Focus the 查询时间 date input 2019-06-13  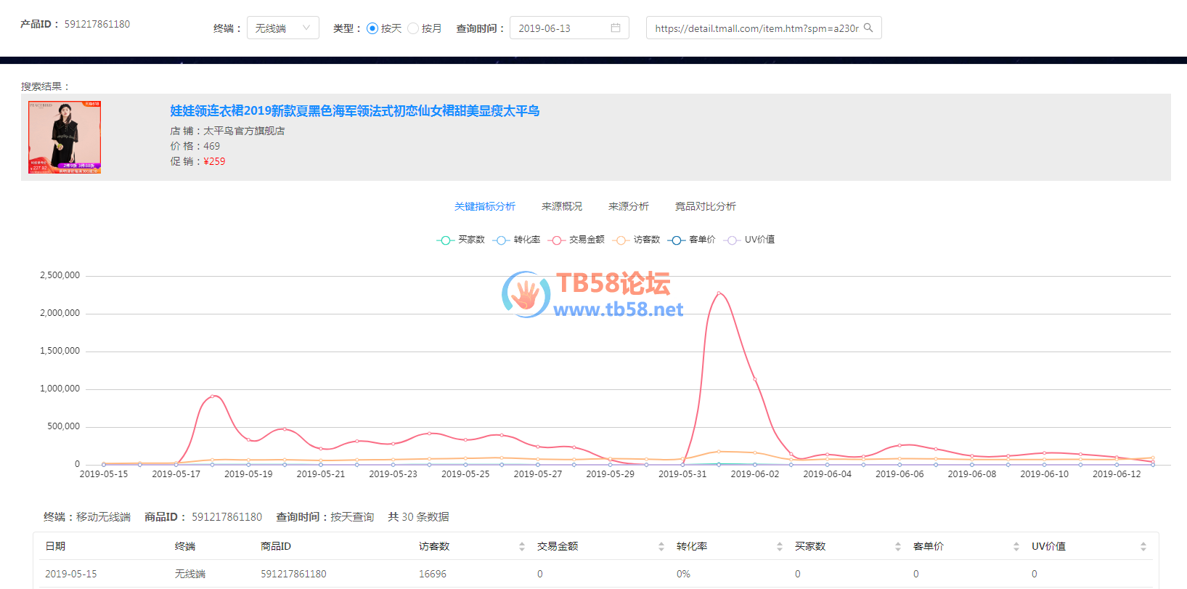[x=569, y=28]
